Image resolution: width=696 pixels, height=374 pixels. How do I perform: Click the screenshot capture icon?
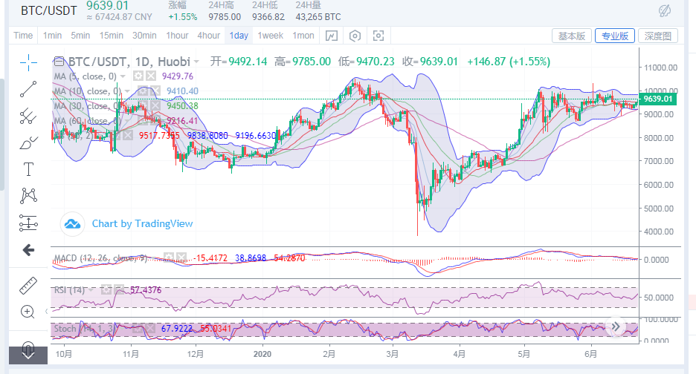coord(378,36)
